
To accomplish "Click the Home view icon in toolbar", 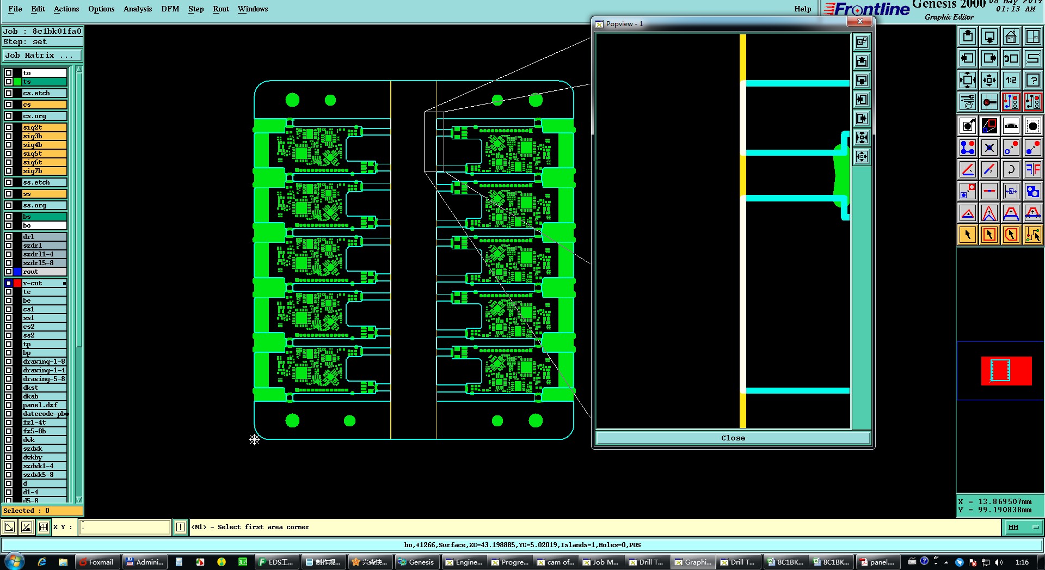I will tap(1011, 36).
